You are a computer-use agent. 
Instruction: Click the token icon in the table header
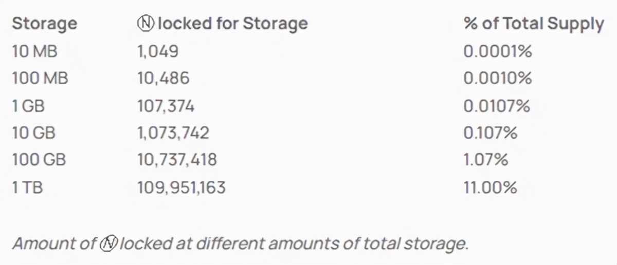click(146, 24)
